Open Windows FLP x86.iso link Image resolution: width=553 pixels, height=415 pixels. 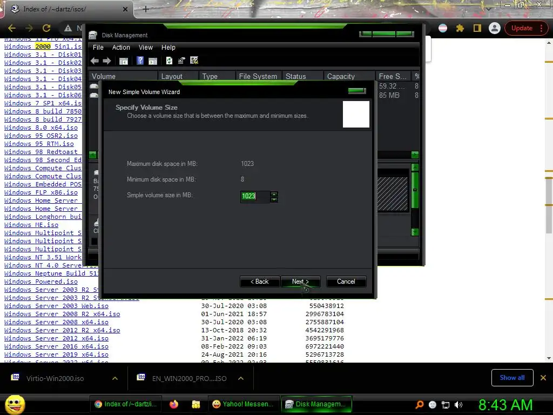[41, 192]
